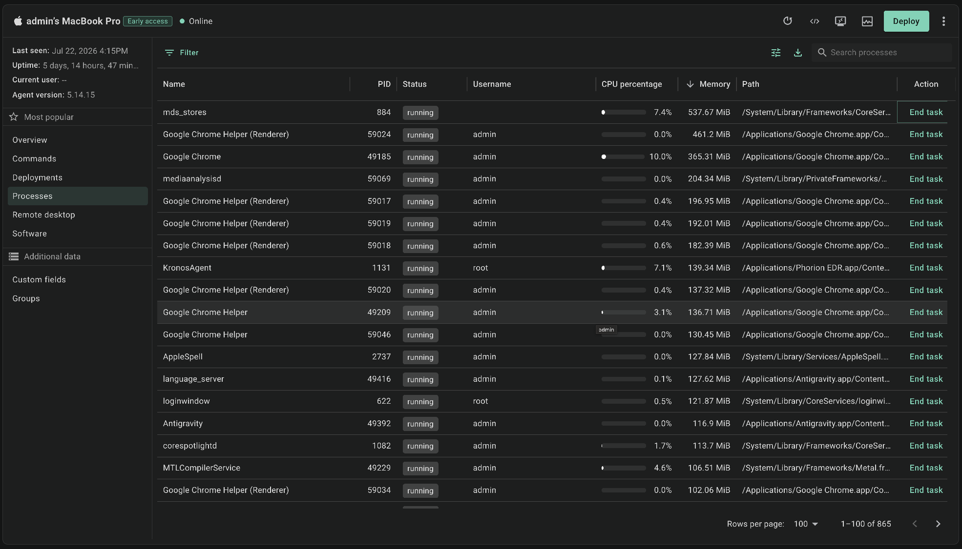Launch remote desktop monitor icon in header
Screen dimensions: 962x549
pyautogui.click(x=840, y=21)
